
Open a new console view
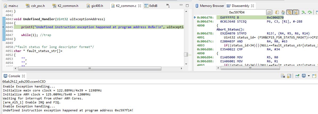coord(314,76)
